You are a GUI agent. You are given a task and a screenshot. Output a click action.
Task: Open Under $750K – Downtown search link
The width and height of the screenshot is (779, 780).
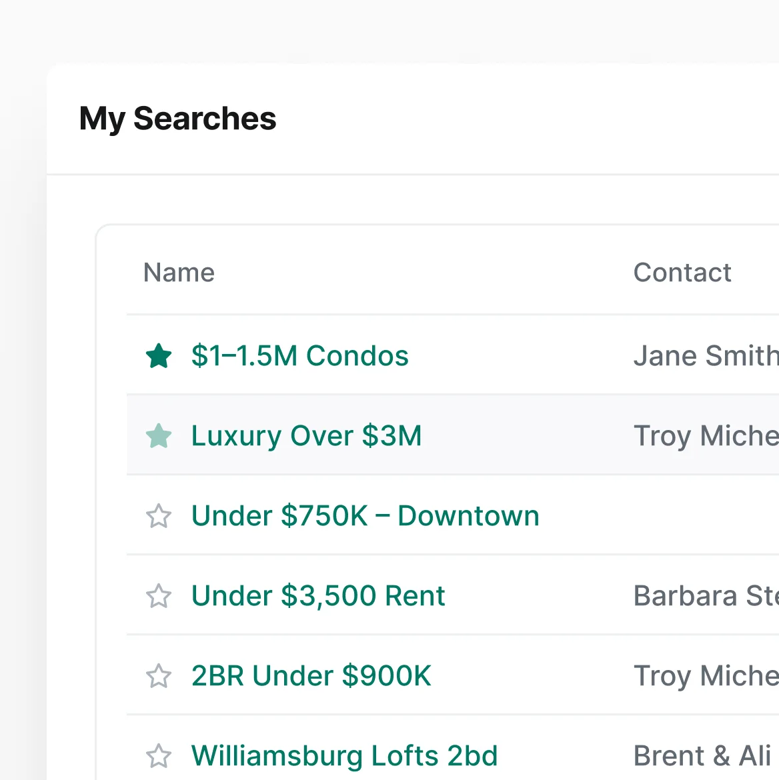(365, 516)
